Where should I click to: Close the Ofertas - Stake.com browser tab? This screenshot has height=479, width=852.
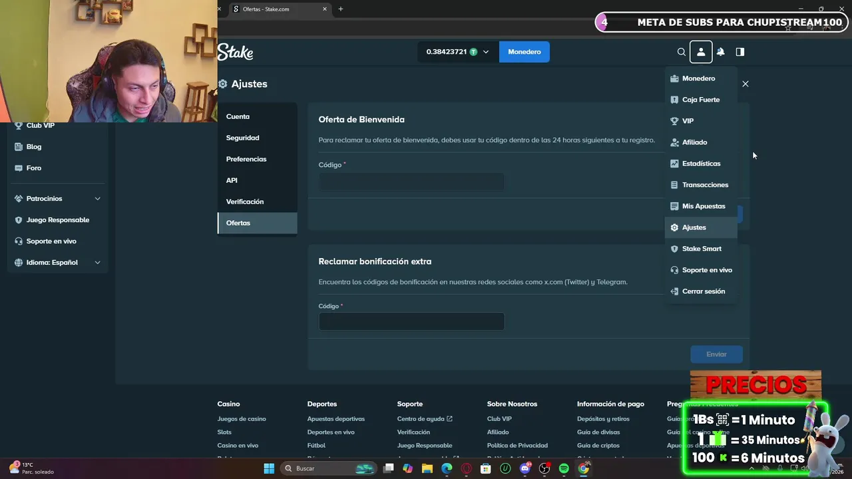point(325,9)
